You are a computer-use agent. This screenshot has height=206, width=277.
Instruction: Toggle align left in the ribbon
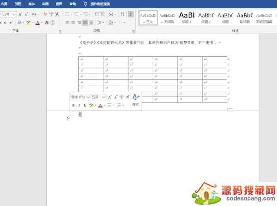pyautogui.click(x=68, y=23)
